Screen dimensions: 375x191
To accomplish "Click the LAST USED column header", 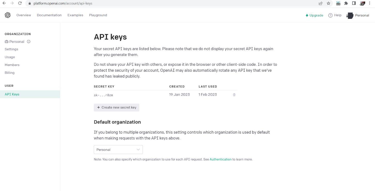I will (x=208, y=86).
